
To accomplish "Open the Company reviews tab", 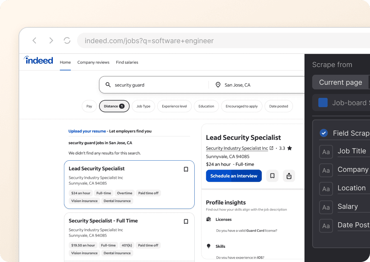I will [x=93, y=62].
